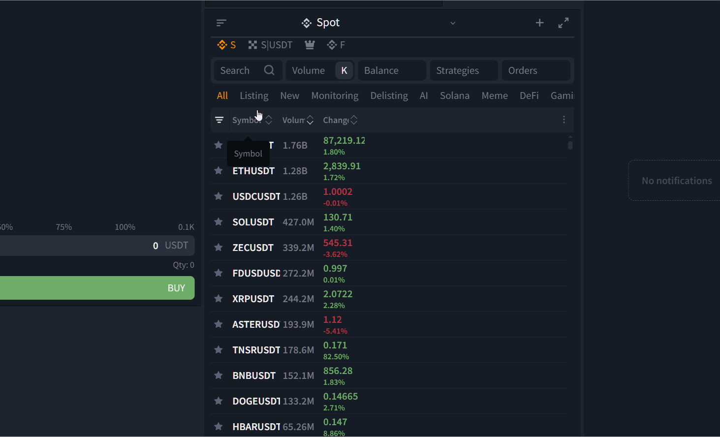Switch to the Binance F futures tab
720x437 pixels.
click(336, 45)
